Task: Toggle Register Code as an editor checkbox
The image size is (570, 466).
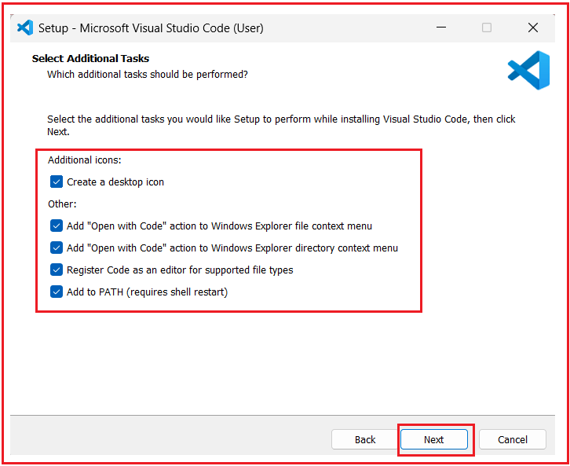Action: click(x=57, y=270)
